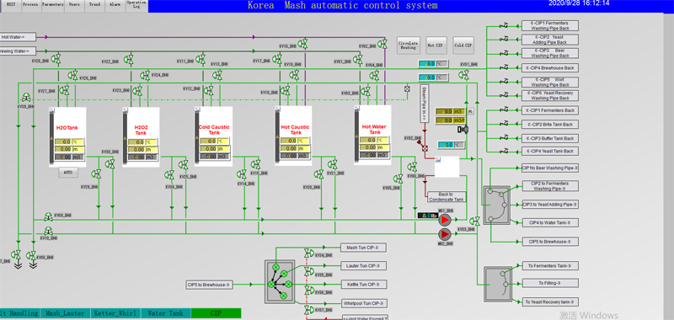Switch to the Water Tank tab
Viewport: 674px width, 320px height.
pyautogui.click(x=165, y=313)
